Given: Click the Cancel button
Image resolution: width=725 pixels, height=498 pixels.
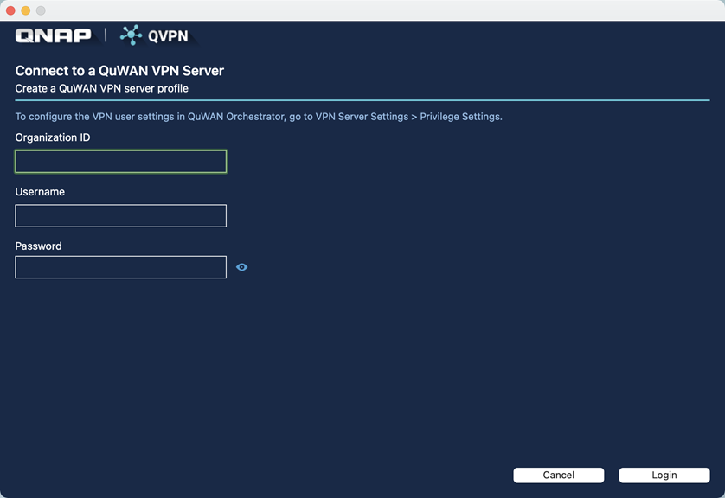Looking at the screenshot, I should tap(559, 475).
